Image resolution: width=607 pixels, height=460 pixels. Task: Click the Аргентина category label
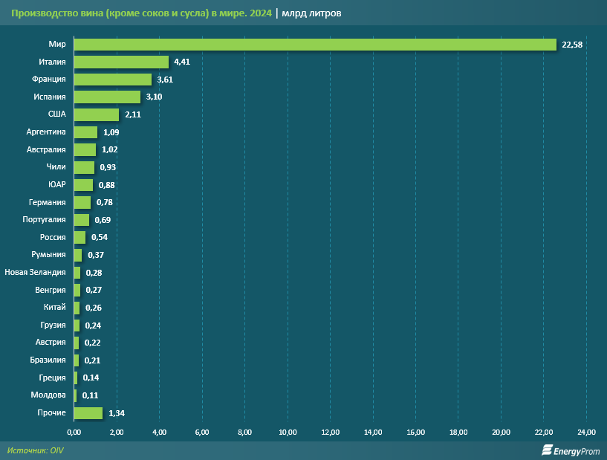46,132
